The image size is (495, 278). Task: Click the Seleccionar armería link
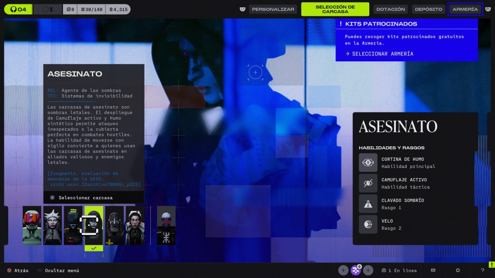[379, 54]
